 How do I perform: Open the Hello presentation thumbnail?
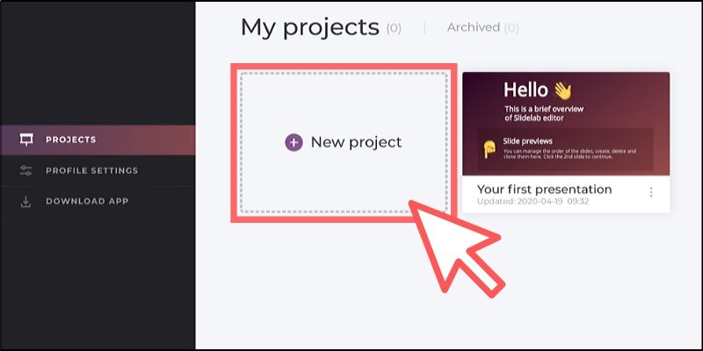566,124
